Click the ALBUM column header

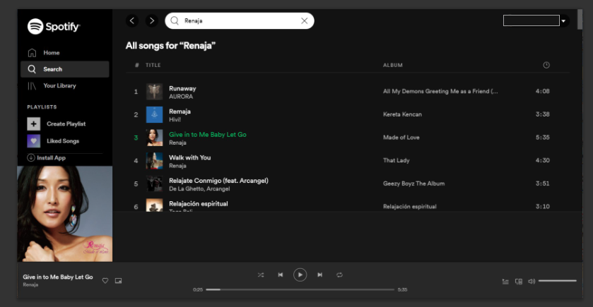click(393, 65)
